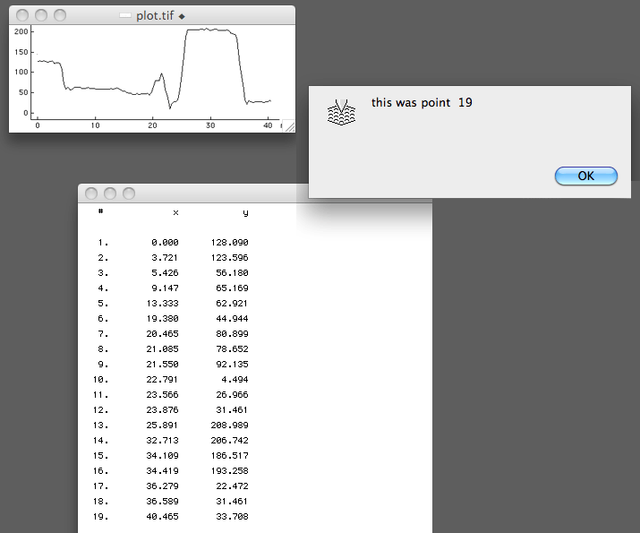Click the OK button in the dialog
The height and width of the screenshot is (533, 640).
[x=585, y=176]
